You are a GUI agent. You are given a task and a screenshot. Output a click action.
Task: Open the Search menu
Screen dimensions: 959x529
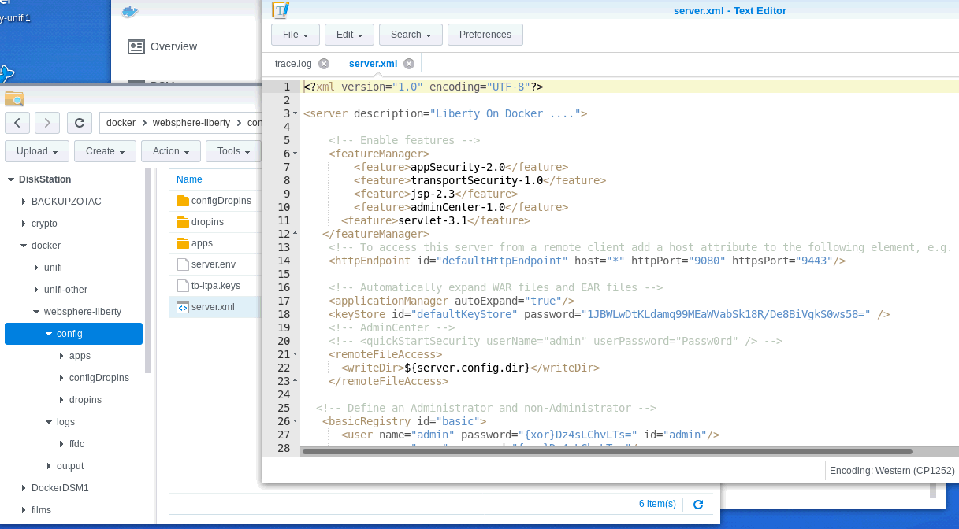point(410,34)
